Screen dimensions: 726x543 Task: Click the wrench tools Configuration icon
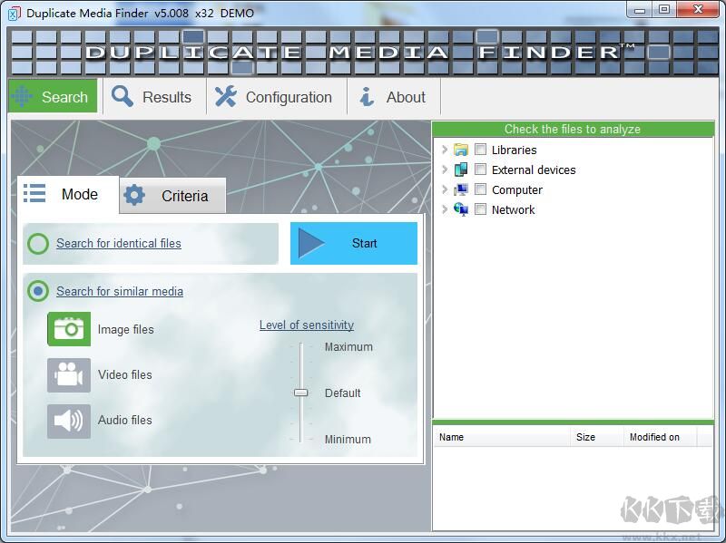(225, 97)
